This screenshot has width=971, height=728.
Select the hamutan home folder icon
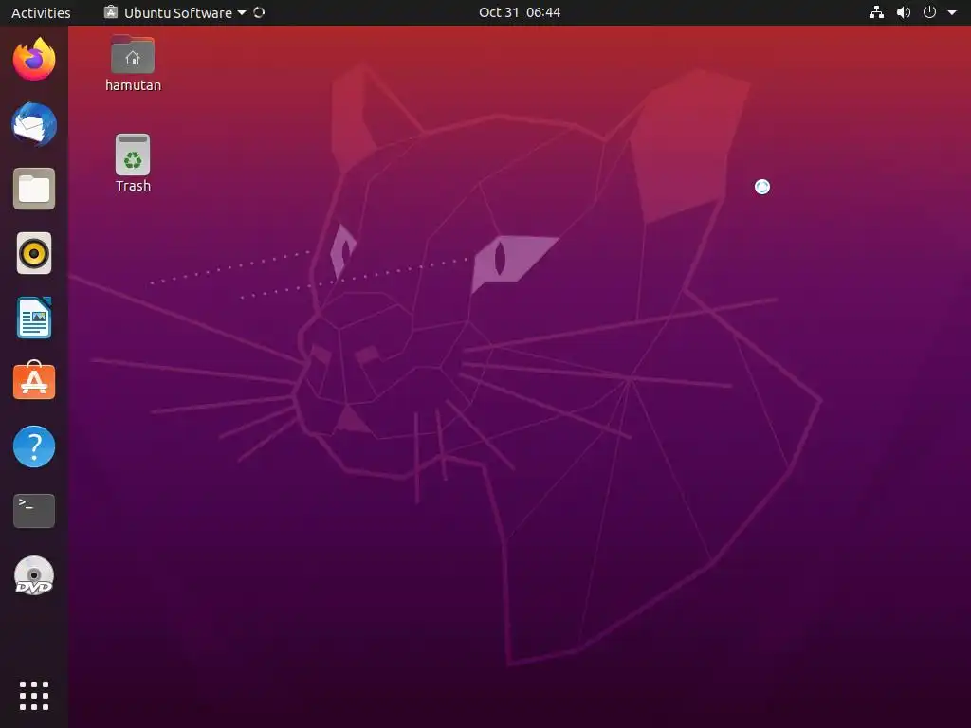(133, 55)
